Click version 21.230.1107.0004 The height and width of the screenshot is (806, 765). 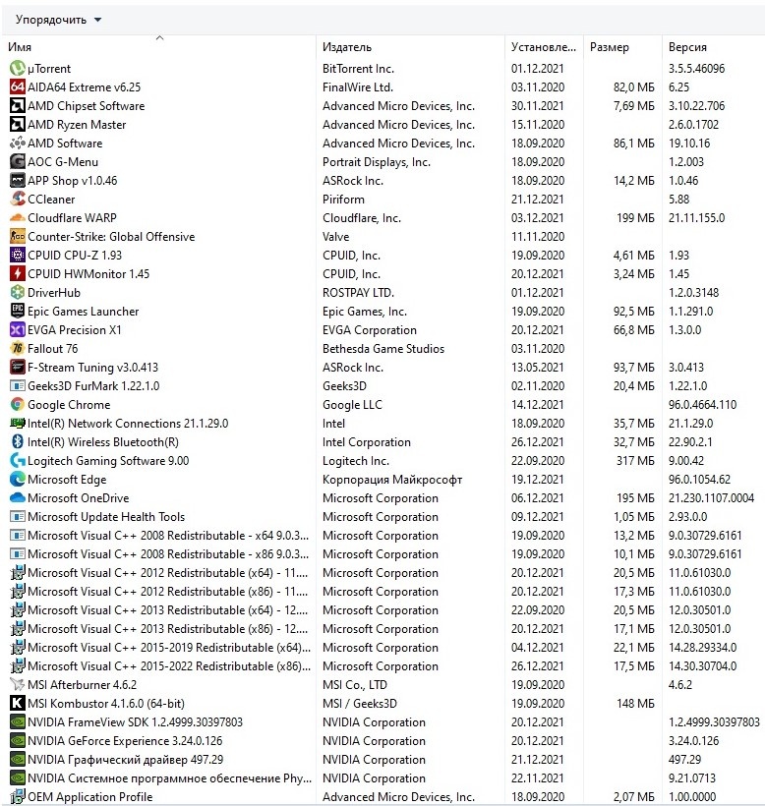[x=711, y=498]
